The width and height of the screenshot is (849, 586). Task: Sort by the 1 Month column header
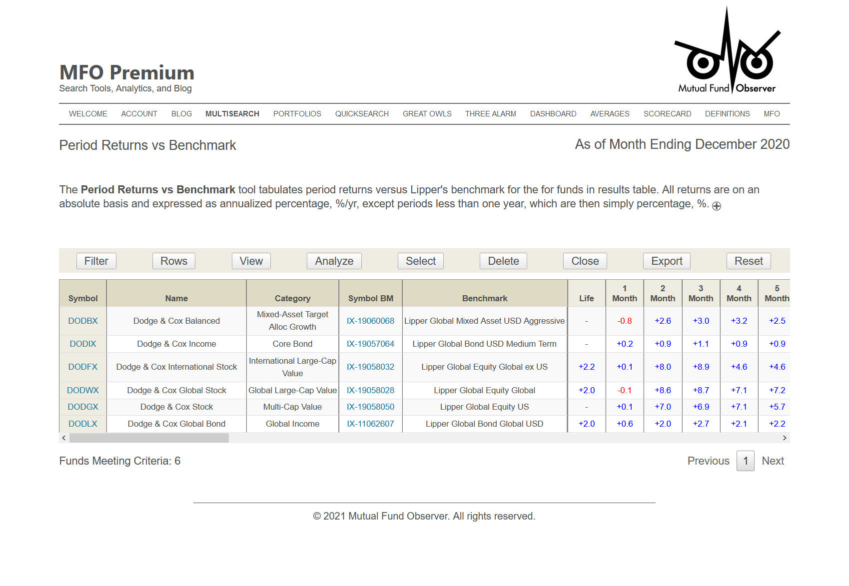coord(625,294)
